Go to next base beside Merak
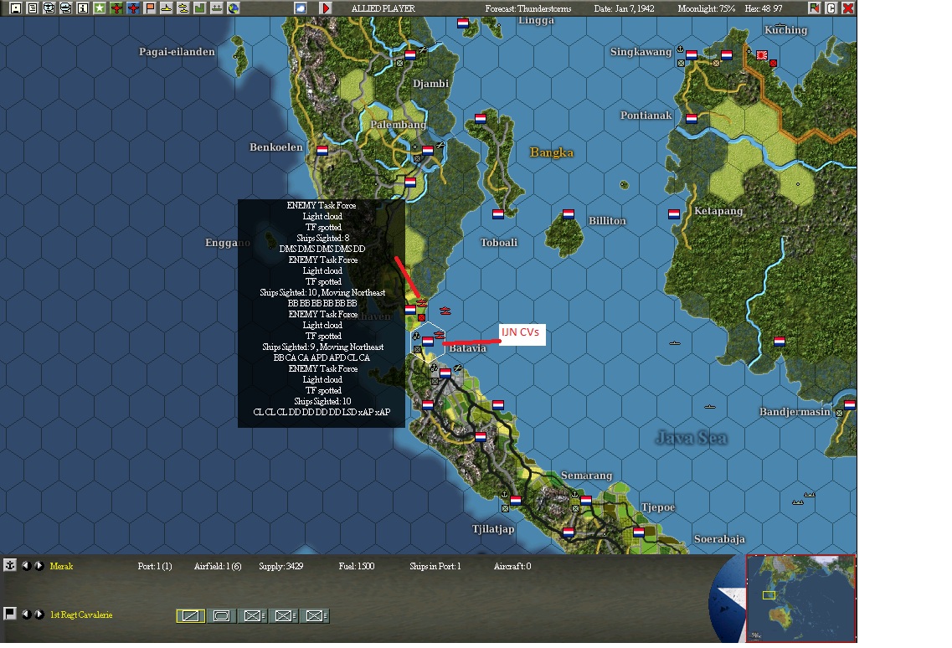 pos(39,565)
